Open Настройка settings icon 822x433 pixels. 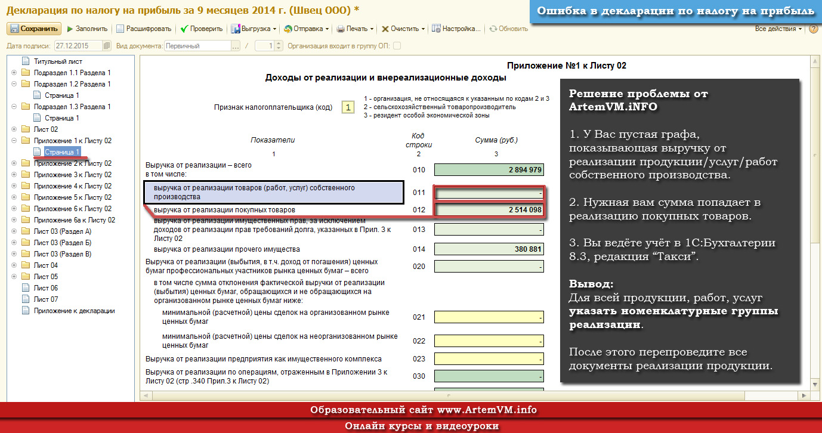pos(437,29)
